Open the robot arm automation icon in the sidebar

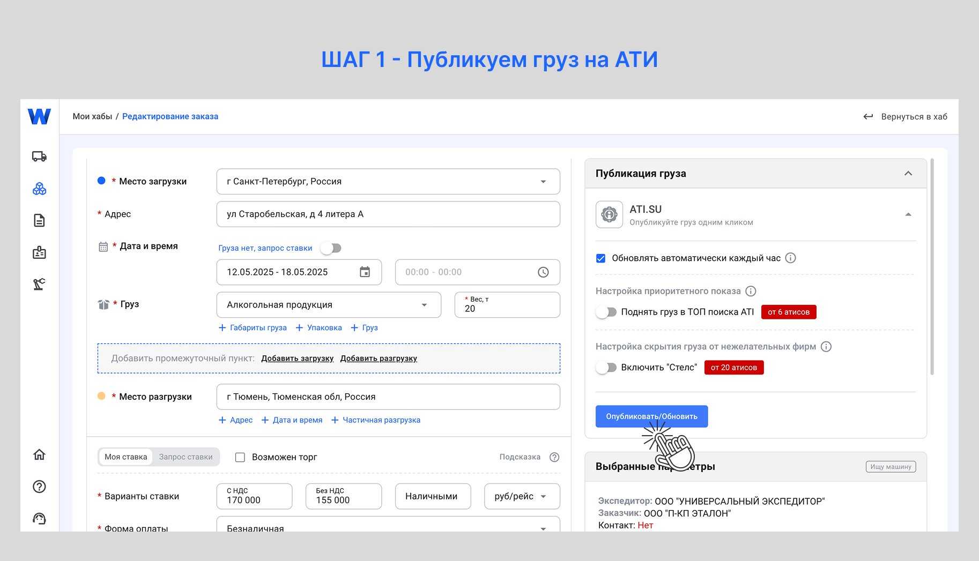(x=39, y=284)
